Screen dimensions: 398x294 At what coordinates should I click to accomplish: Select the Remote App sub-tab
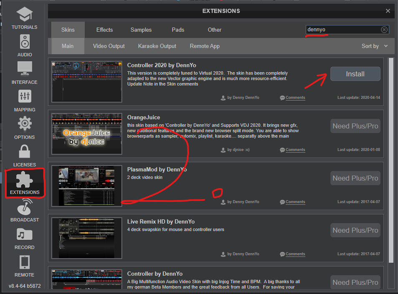pos(204,46)
